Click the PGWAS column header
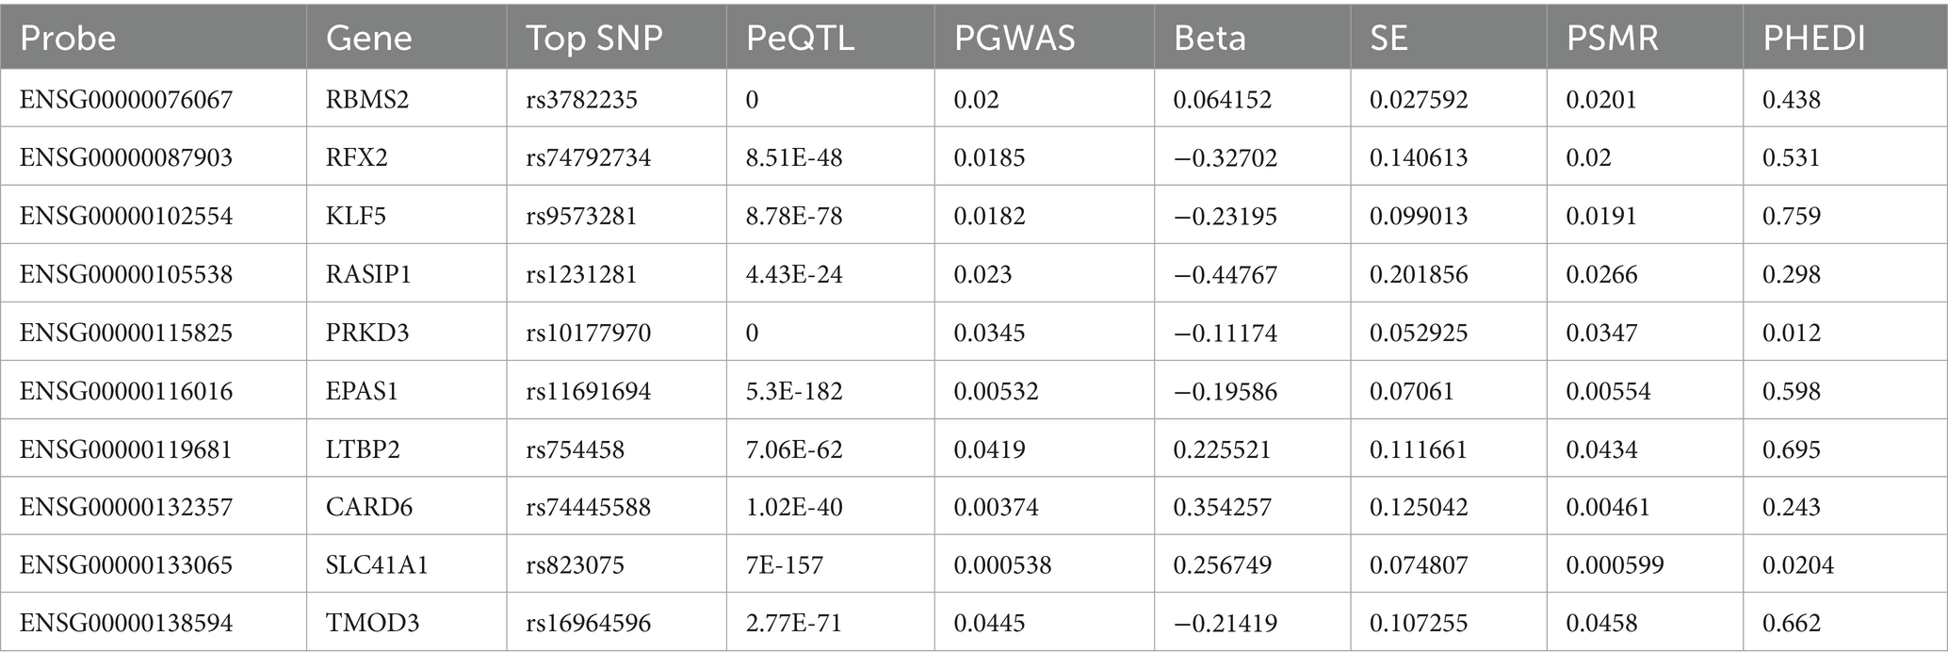Image resolution: width=1948 pixels, height=668 pixels. (1014, 39)
